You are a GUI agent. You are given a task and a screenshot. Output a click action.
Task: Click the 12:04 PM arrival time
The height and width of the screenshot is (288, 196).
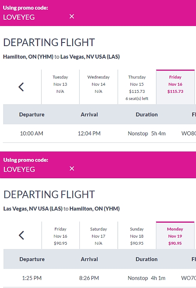coord(89,133)
